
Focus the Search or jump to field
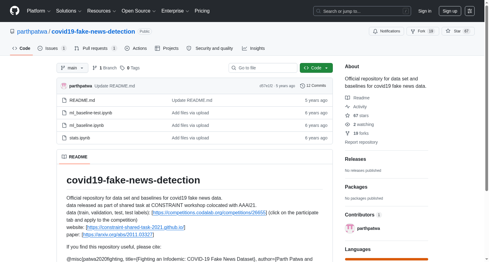362,11
